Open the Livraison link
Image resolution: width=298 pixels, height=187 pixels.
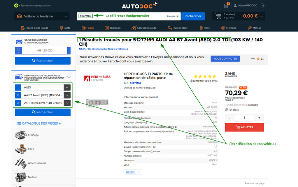[253, 105]
